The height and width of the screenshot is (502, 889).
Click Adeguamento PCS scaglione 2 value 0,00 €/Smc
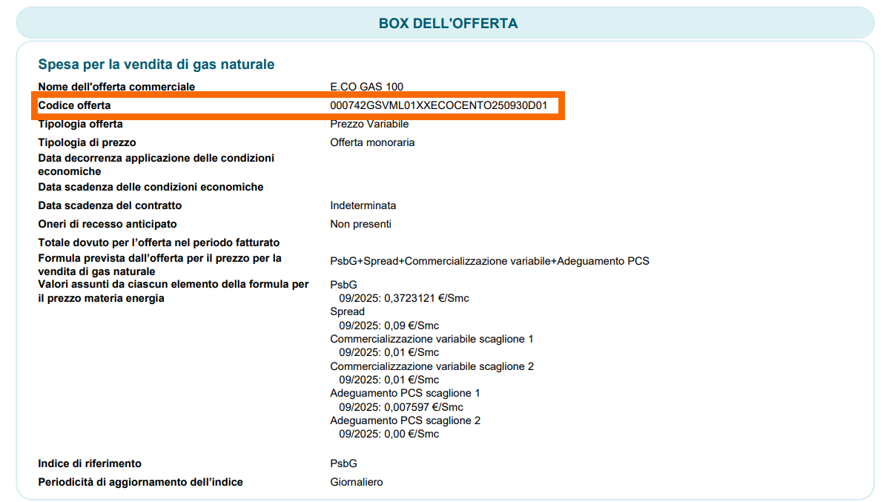[x=389, y=434]
